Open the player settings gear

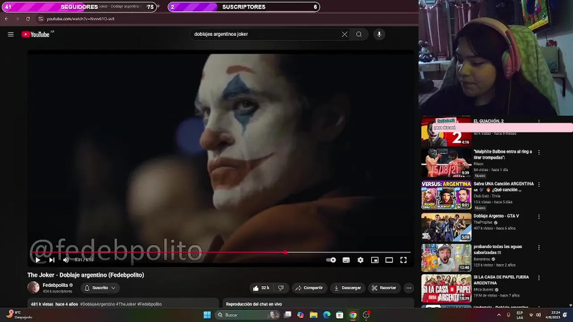360,260
